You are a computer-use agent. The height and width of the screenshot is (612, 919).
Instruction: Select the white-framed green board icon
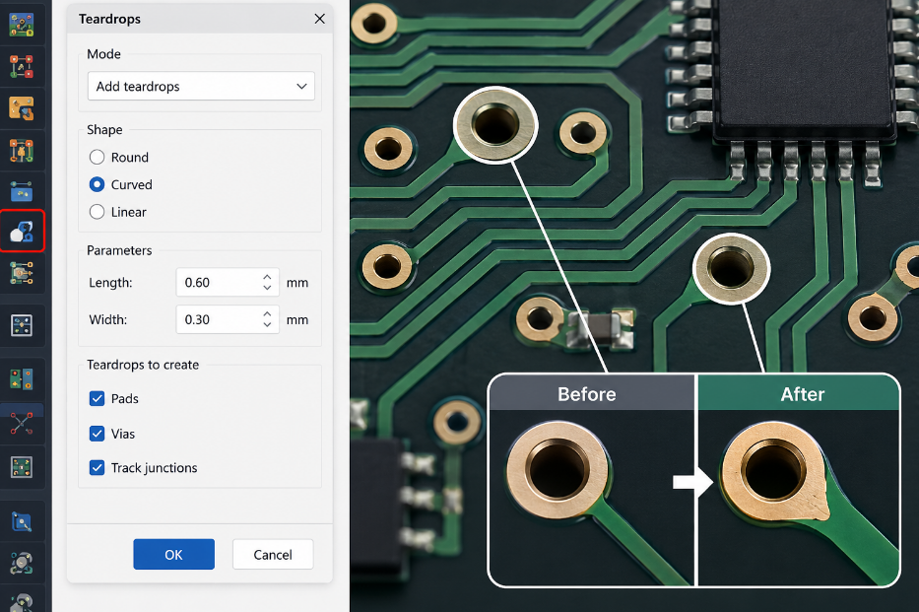tap(22, 467)
